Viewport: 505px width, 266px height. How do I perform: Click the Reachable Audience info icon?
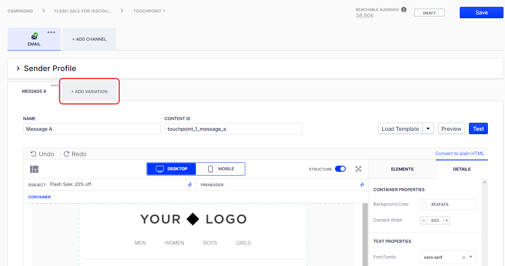pyautogui.click(x=404, y=9)
